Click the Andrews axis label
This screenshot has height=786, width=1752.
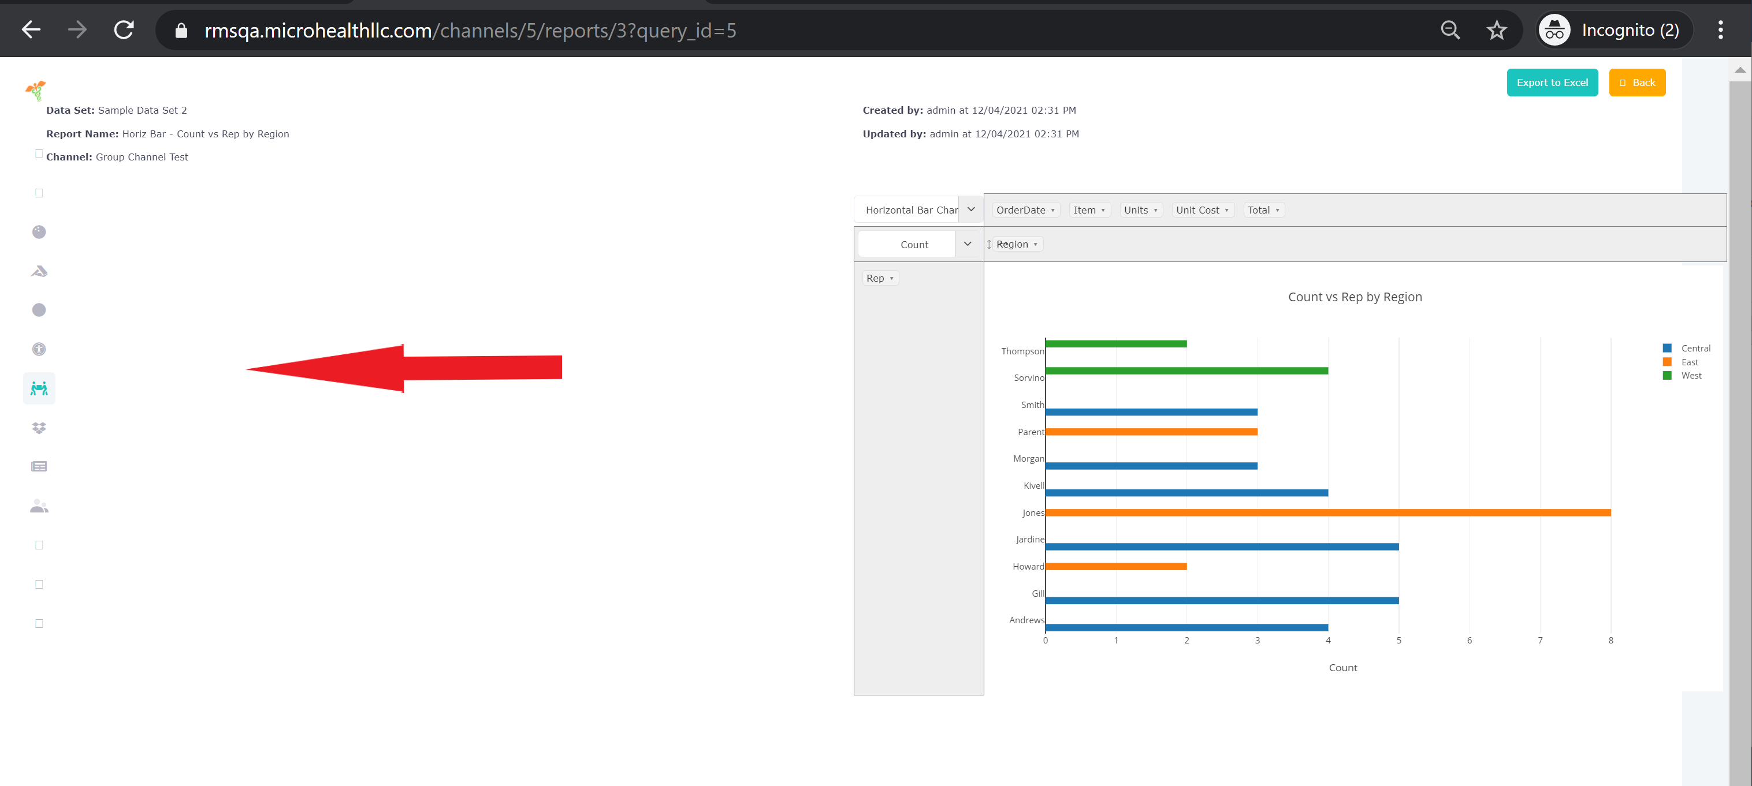click(x=1026, y=620)
